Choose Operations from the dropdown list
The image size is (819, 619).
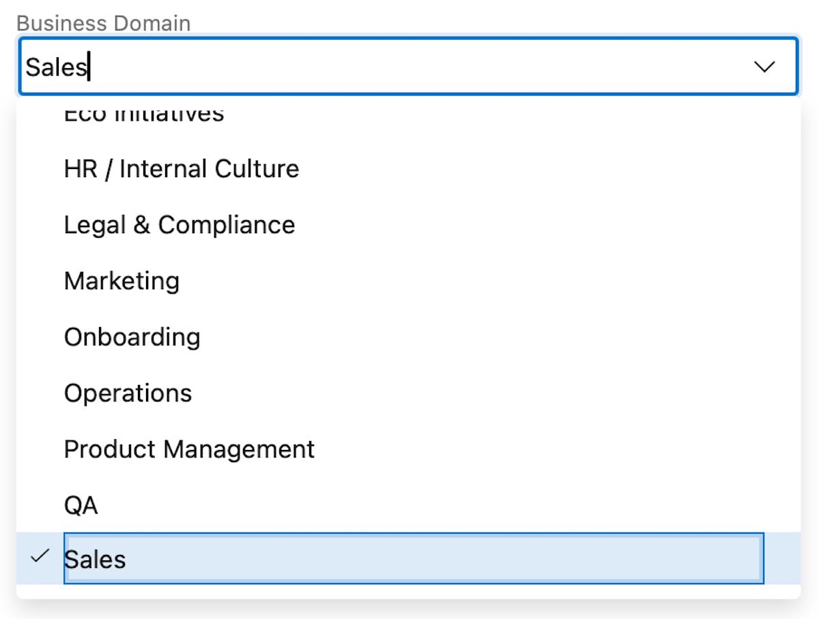tap(128, 393)
